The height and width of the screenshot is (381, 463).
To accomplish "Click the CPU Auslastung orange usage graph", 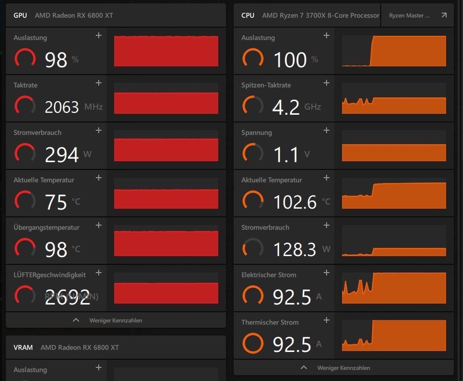I will click(x=394, y=51).
